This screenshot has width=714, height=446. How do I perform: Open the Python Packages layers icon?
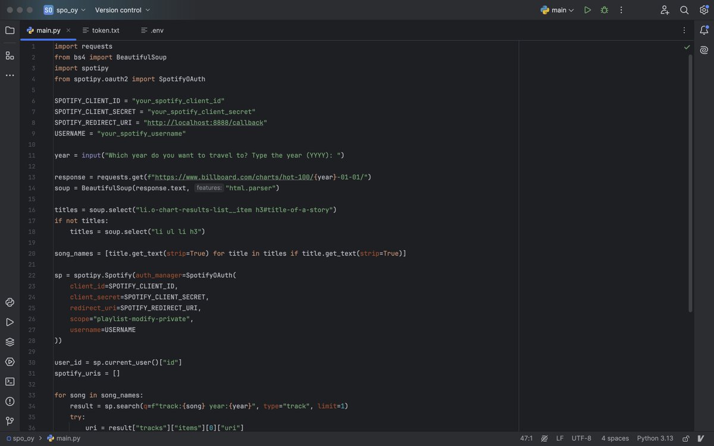tap(10, 342)
